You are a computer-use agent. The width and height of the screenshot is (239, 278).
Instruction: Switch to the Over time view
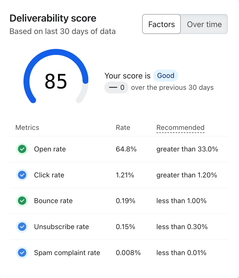point(204,24)
